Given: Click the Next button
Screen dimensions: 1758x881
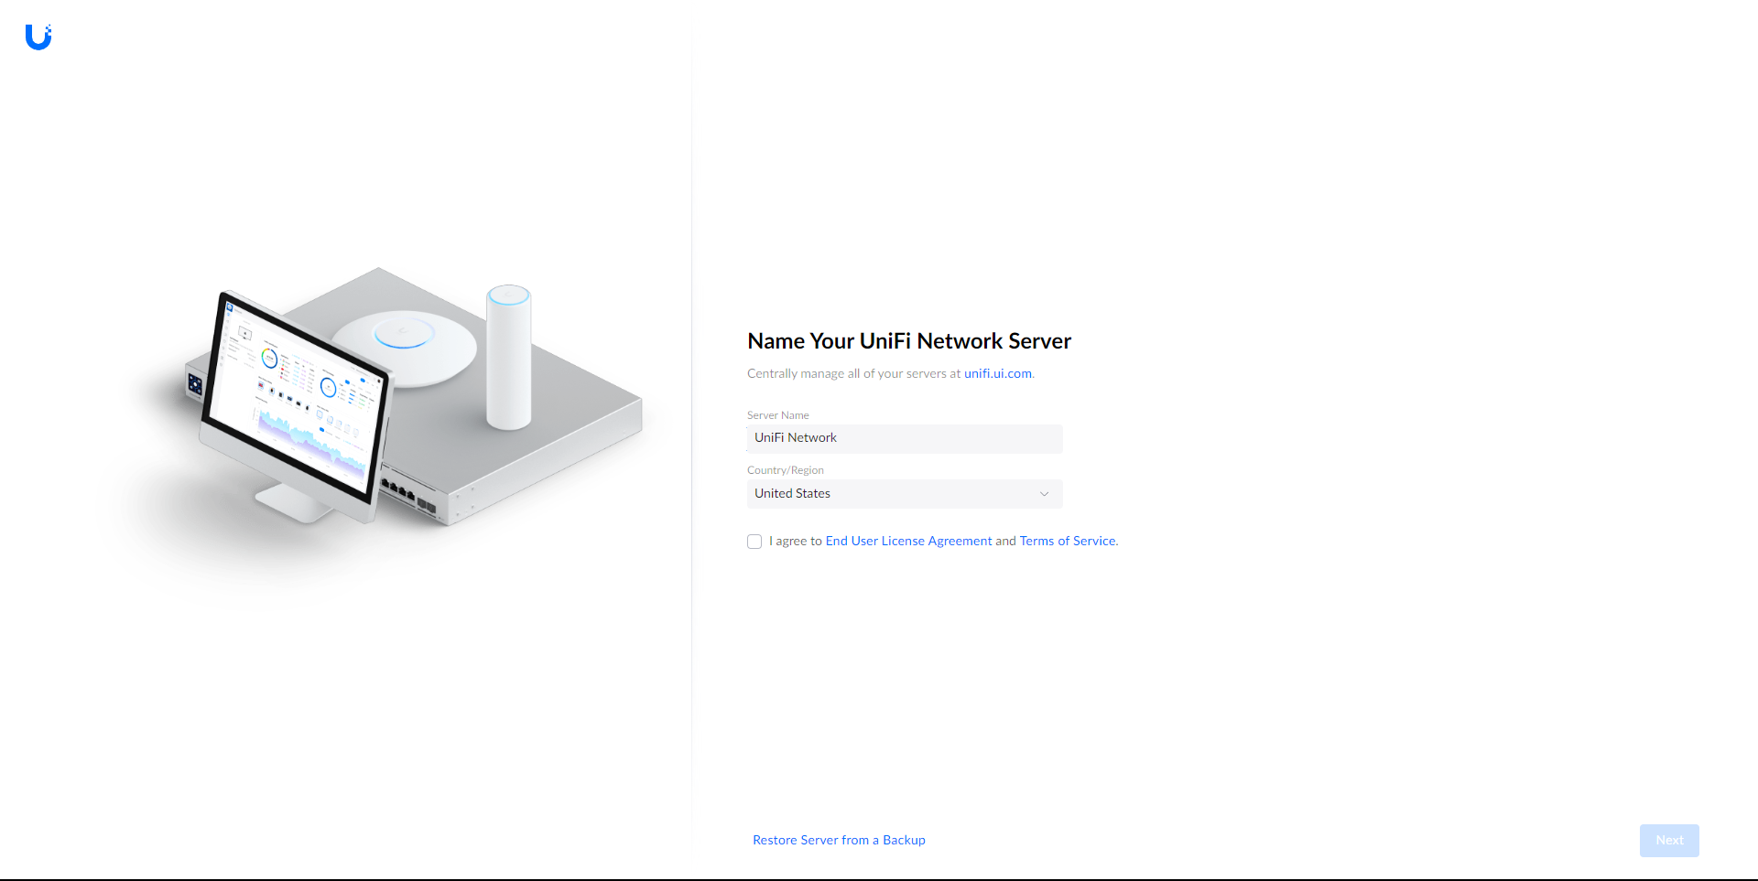Looking at the screenshot, I should coord(1669,841).
